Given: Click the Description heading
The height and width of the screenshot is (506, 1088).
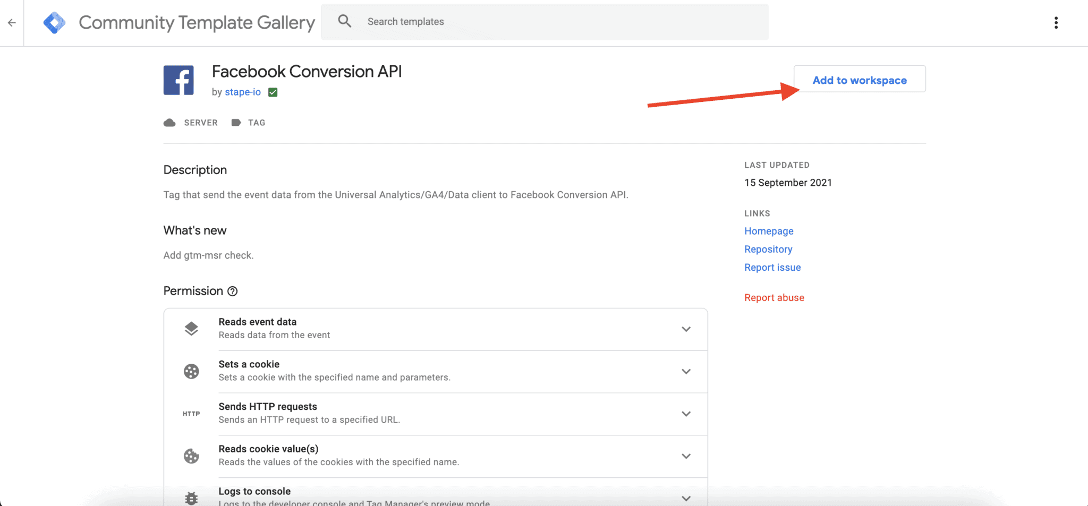Looking at the screenshot, I should click(195, 170).
